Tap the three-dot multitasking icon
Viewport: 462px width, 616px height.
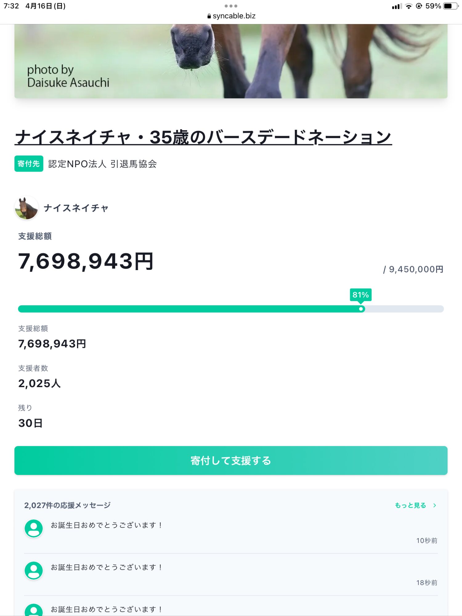click(x=231, y=6)
